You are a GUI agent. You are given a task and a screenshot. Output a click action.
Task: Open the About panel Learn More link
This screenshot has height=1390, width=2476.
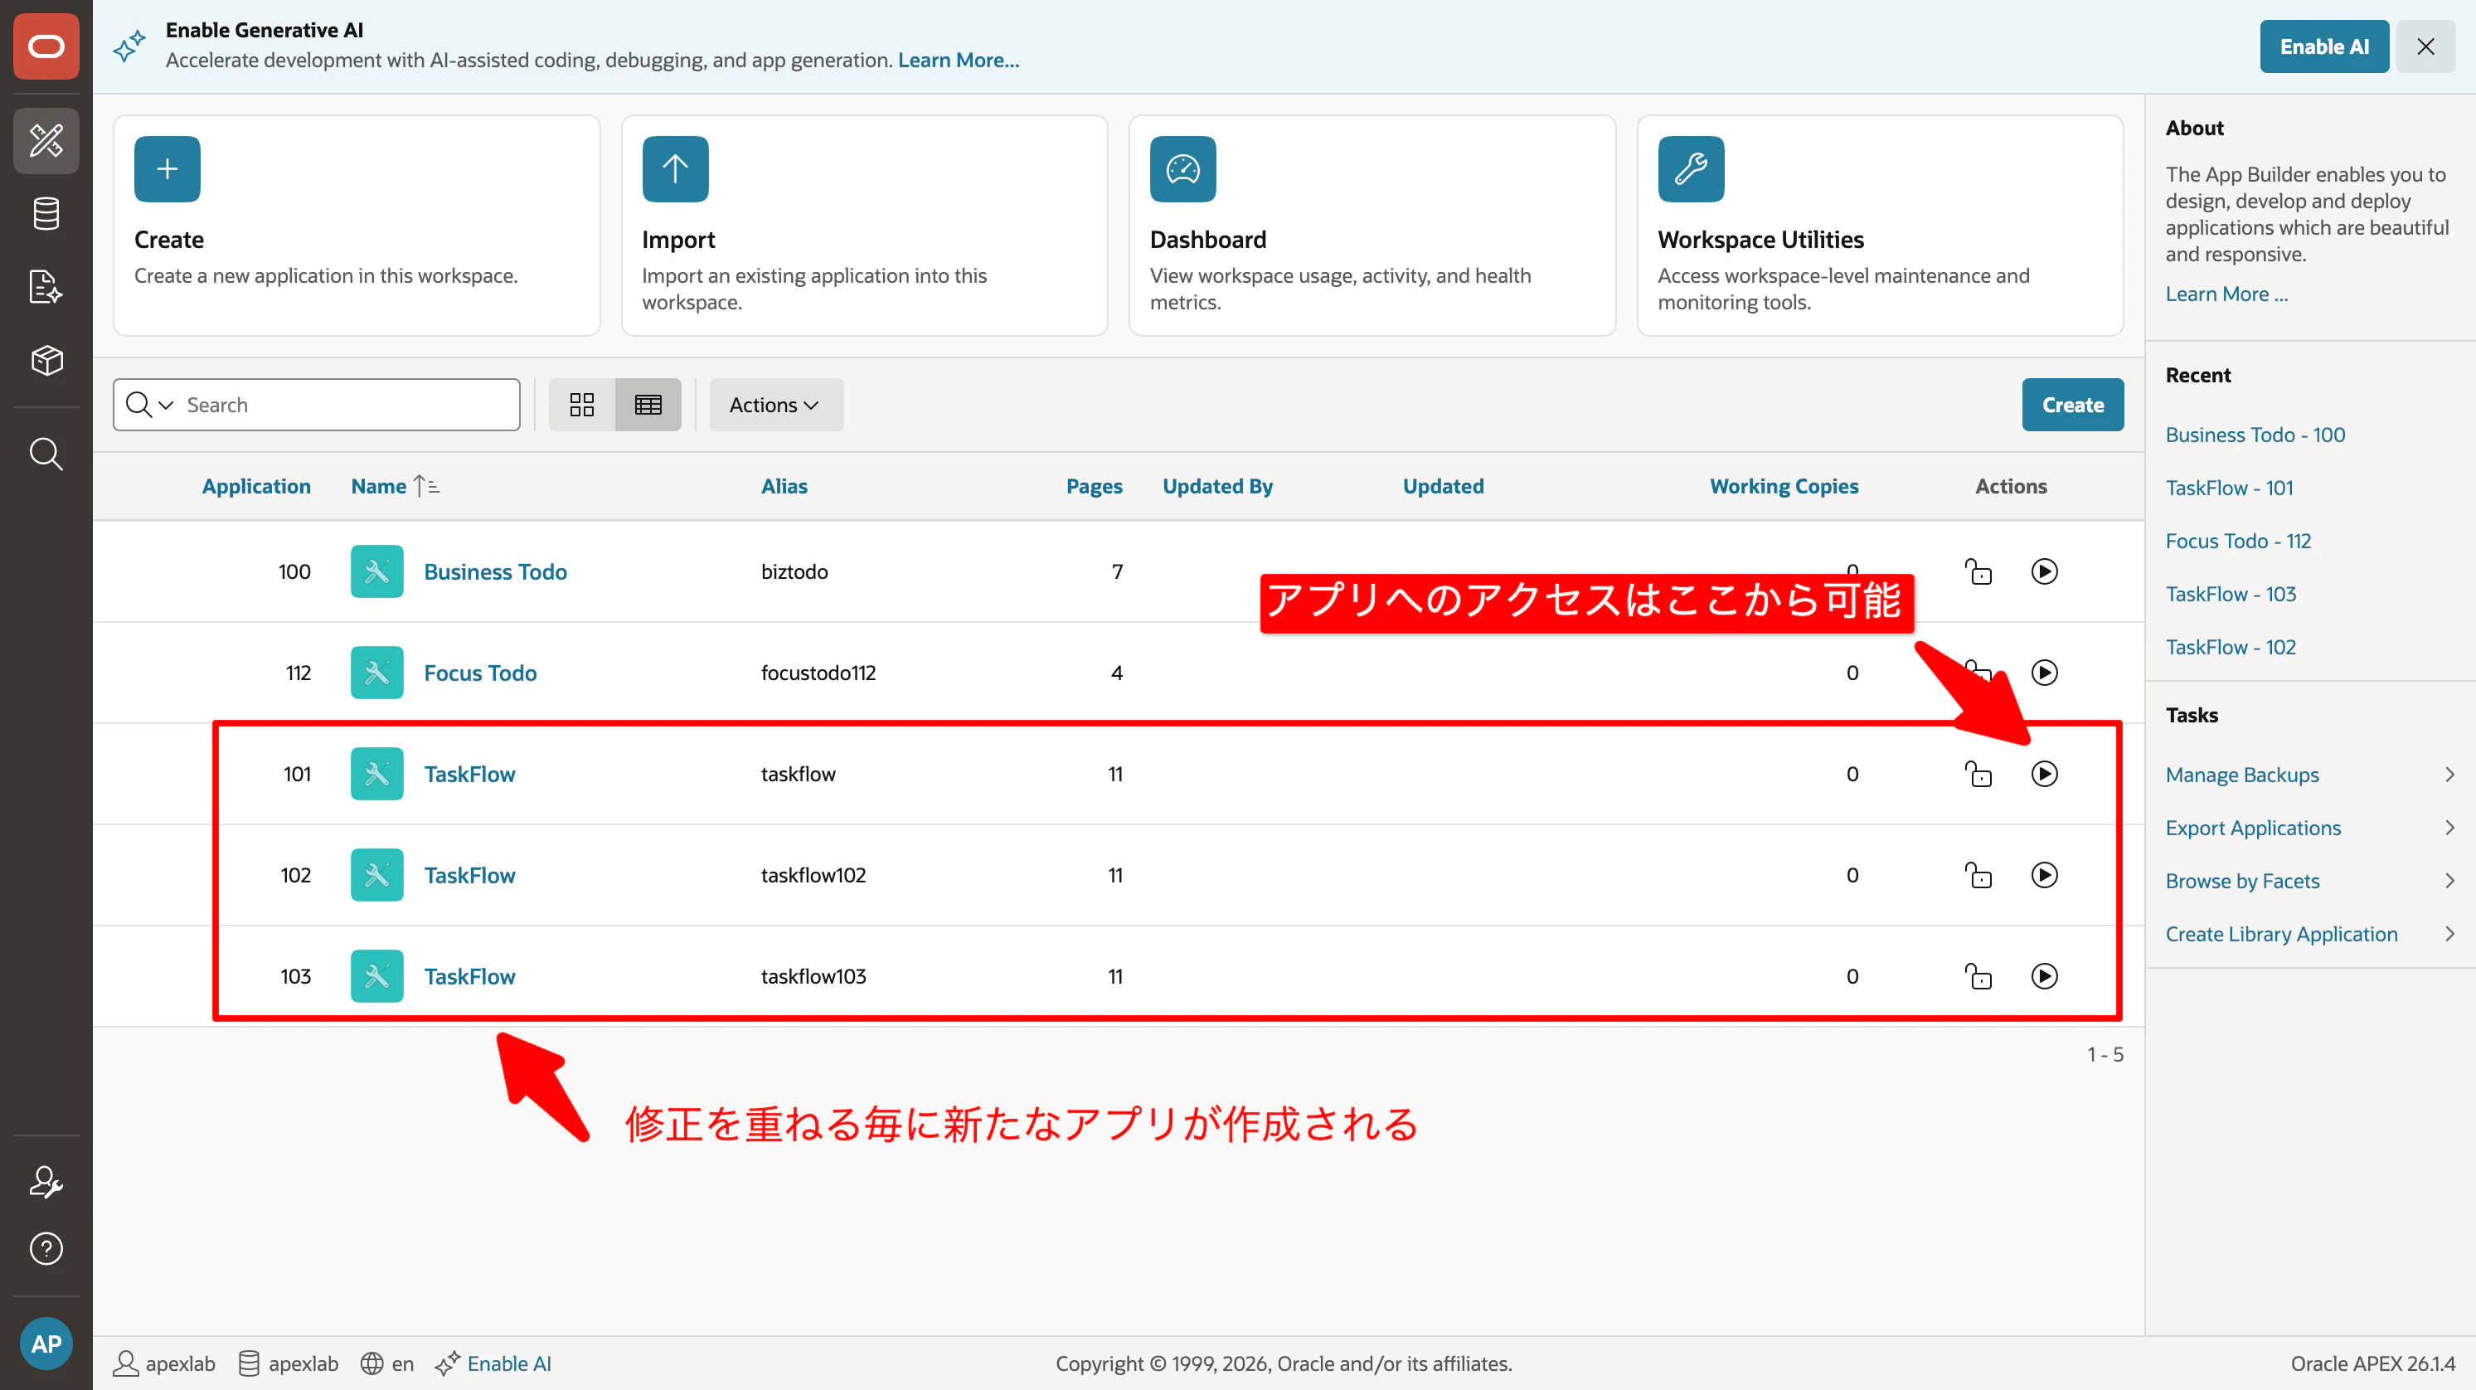(x=2226, y=294)
